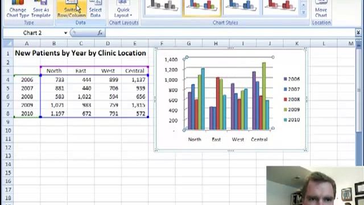Click the 2009 legend entry

point(292,109)
